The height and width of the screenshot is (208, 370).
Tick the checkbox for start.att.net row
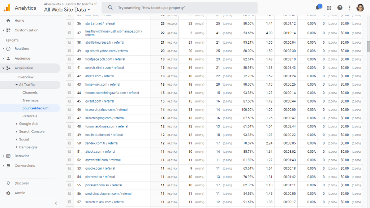pos(70,23)
